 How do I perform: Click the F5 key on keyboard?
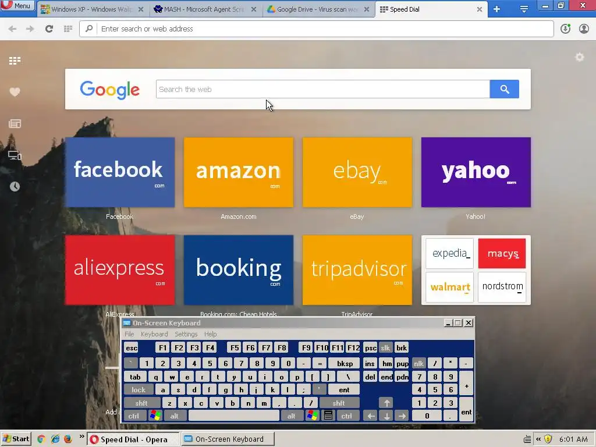[x=235, y=348]
